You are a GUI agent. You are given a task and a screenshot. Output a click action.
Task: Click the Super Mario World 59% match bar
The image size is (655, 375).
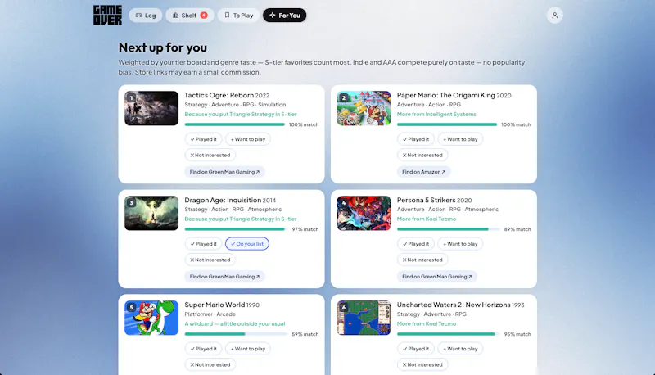tap(236, 334)
